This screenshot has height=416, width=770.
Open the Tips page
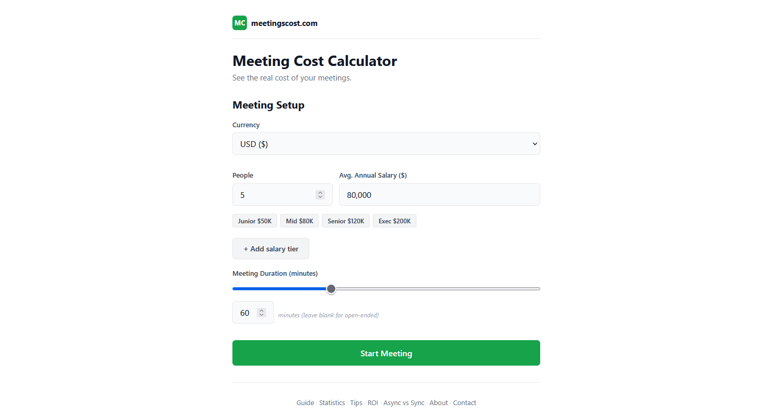click(x=356, y=402)
